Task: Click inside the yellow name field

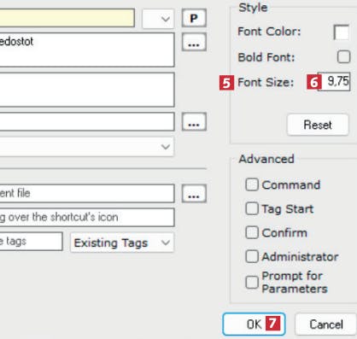Action: [x=67, y=18]
